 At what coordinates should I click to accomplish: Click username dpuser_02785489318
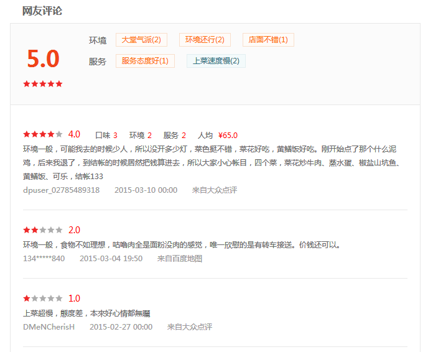point(62,190)
